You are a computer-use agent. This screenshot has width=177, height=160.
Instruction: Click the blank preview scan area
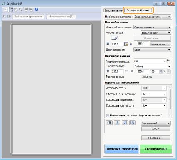pos(52,89)
